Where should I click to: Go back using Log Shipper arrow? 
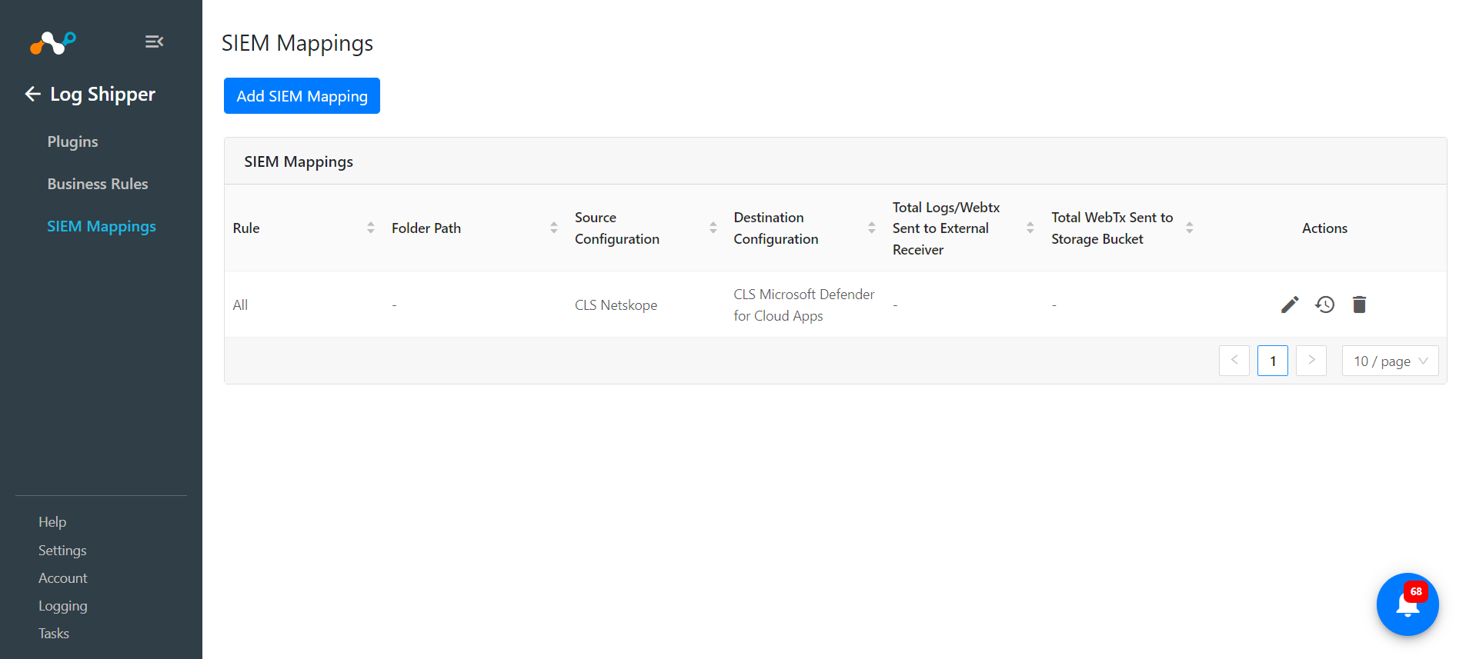(32, 94)
